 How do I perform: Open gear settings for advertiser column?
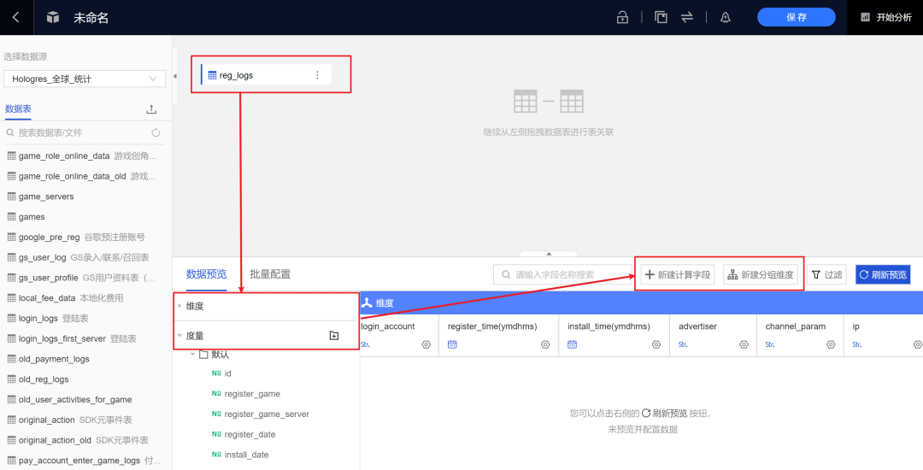point(744,344)
